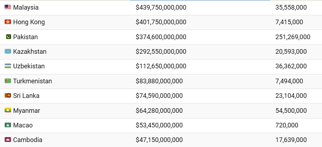Open the Sri Lanka country link
Viewport: 322px width, 147px height.
[26, 96]
